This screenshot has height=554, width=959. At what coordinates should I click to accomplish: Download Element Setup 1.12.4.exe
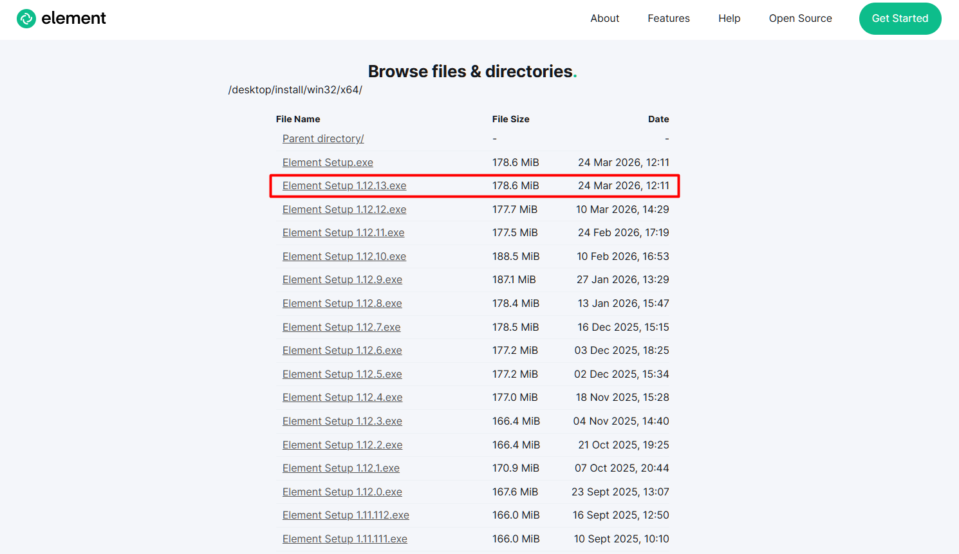point(342,398)
